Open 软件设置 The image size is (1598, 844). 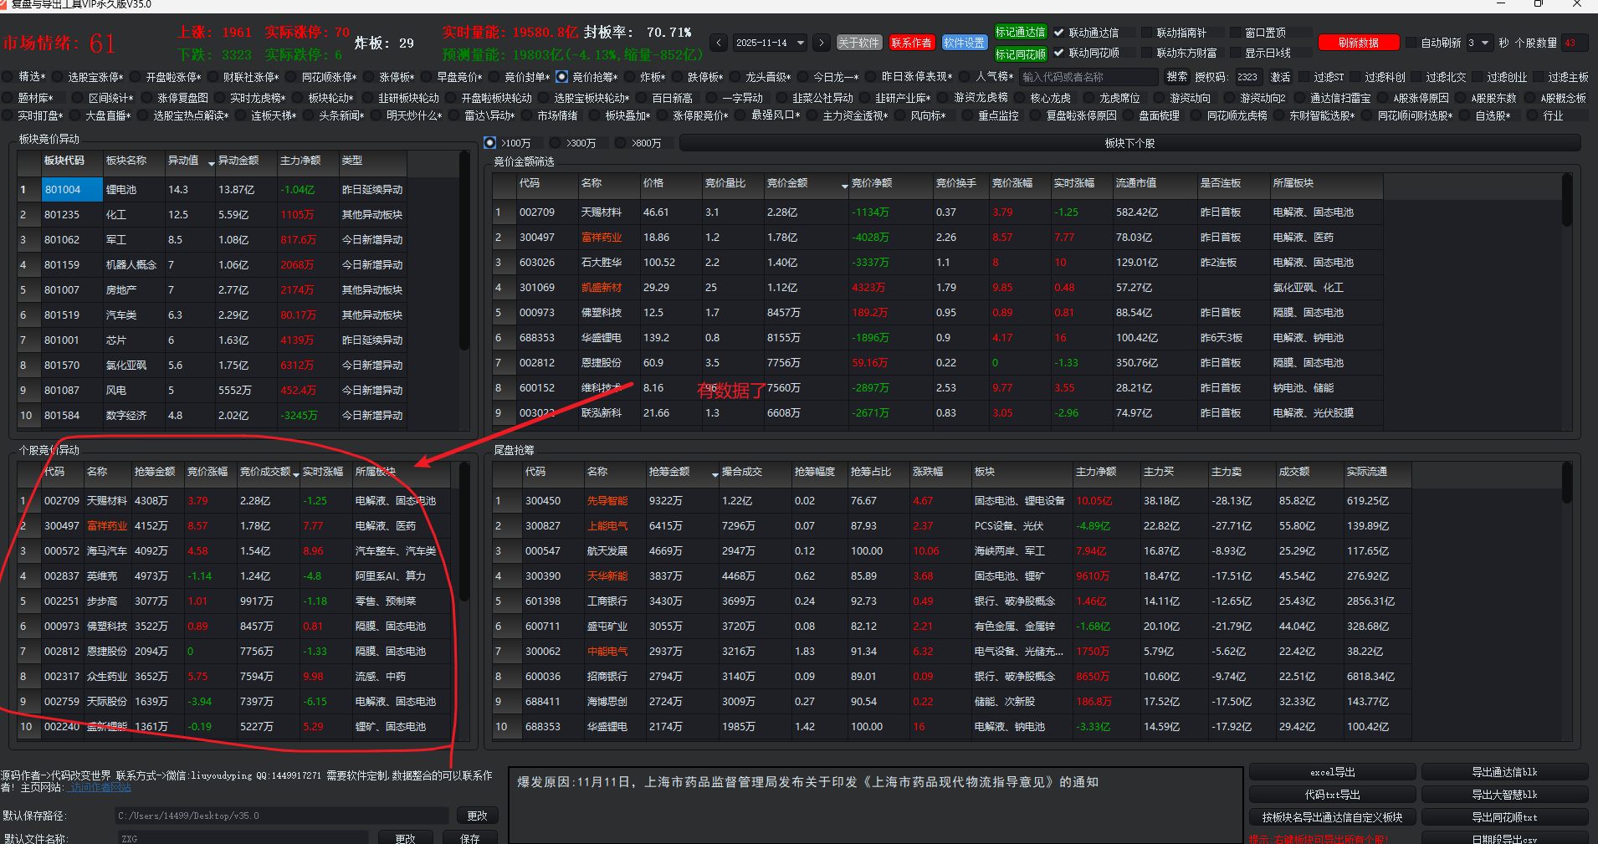point(965,43)
